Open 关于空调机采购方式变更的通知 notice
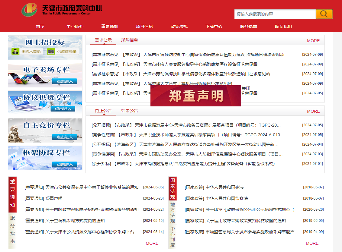The width and height of the screenshot is (342, 252). click(75, 221)
